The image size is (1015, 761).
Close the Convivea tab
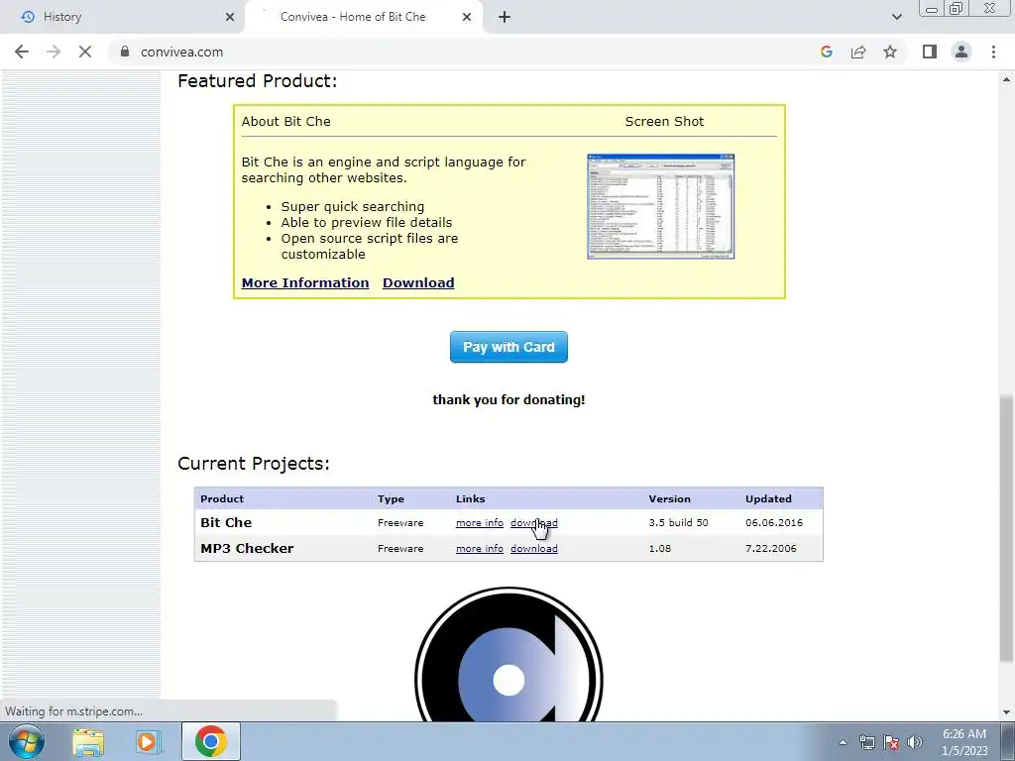click(466, 17)
